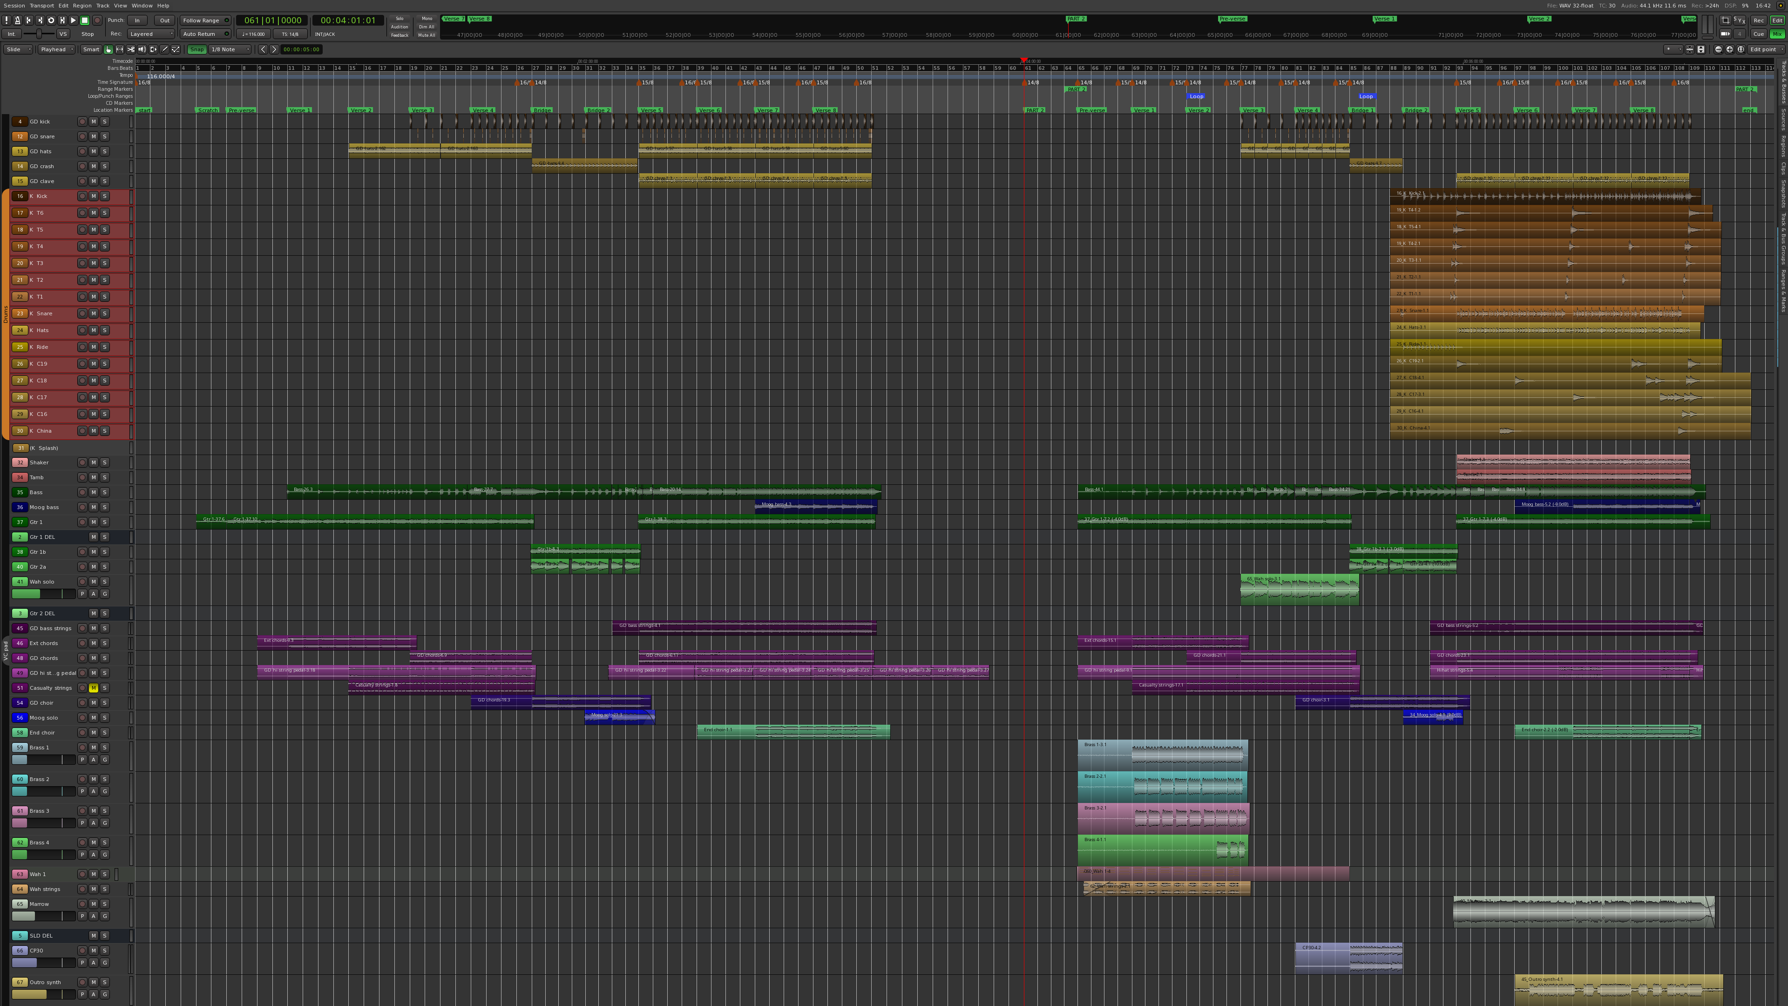Select the Cut (scissors) tool

tap(130, 49)
